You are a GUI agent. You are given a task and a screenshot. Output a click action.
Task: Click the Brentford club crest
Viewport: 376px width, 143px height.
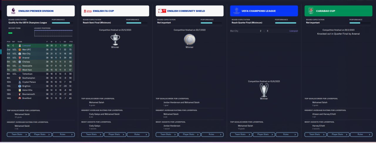tap(20, 98)
